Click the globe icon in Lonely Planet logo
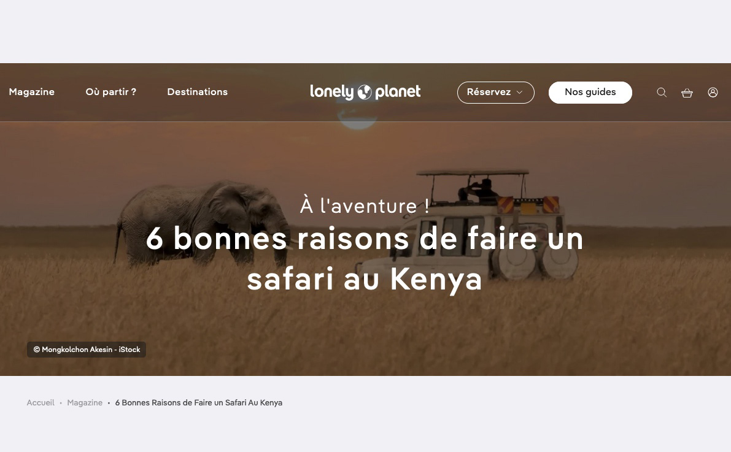This screenshot has width=731, height=452. point(365,92)
